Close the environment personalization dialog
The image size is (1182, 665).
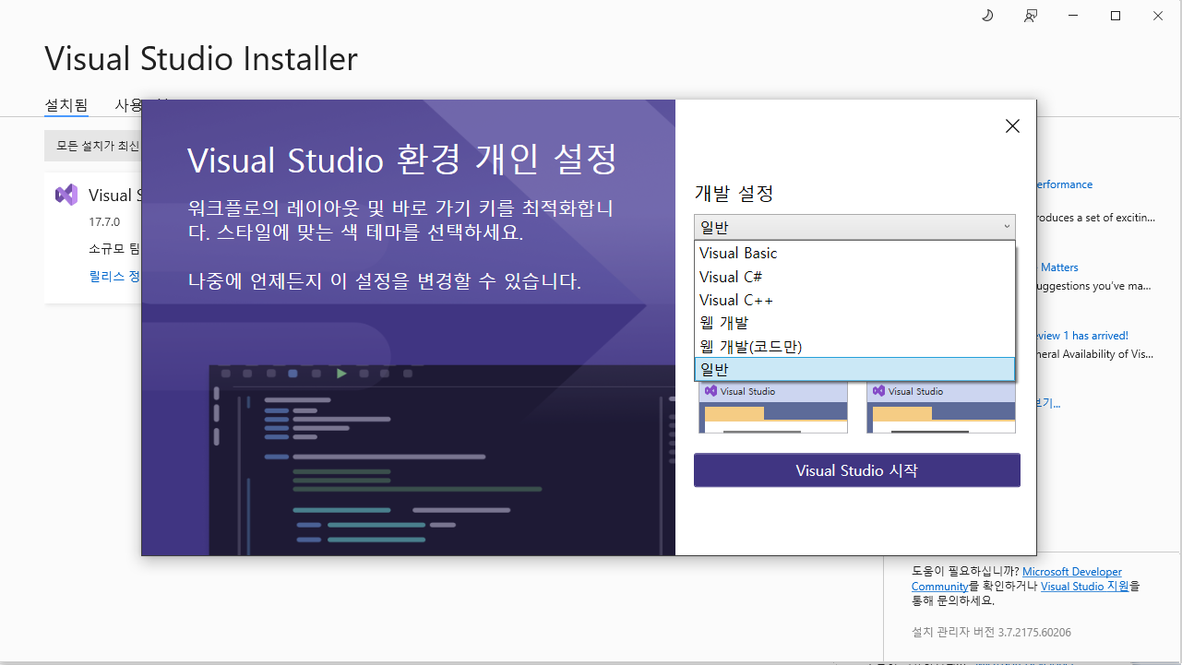(x=1012, y=126)
